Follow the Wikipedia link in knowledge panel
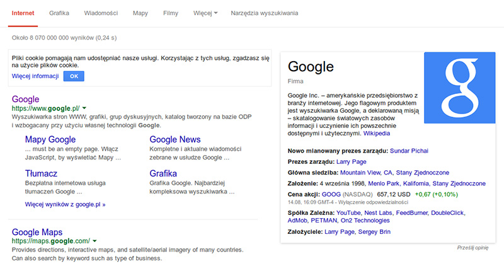 pos(376,134)
